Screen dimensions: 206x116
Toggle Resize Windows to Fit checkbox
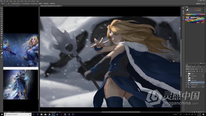click(x=11, y=4)
